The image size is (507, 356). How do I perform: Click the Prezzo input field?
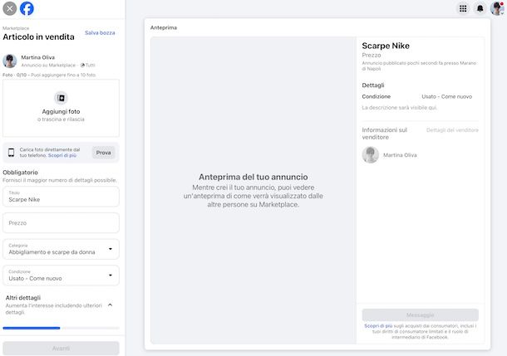pos(61,222)
